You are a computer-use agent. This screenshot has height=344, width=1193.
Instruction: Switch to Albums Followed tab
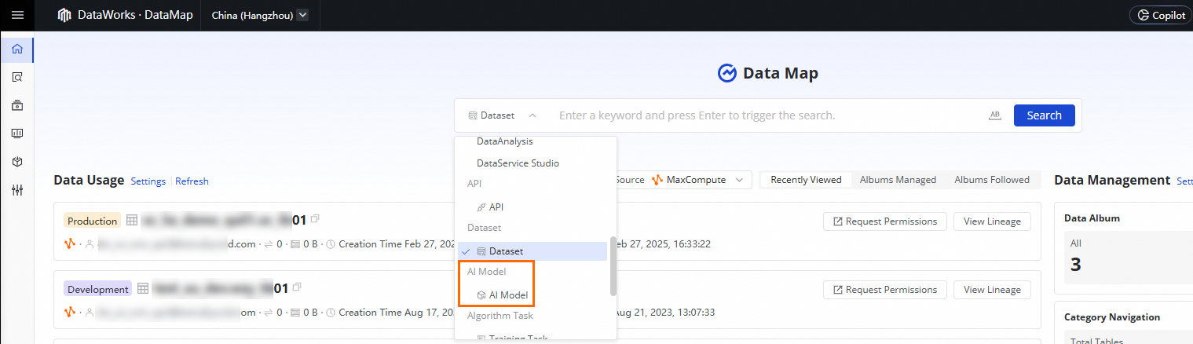[x=992, y=180]
